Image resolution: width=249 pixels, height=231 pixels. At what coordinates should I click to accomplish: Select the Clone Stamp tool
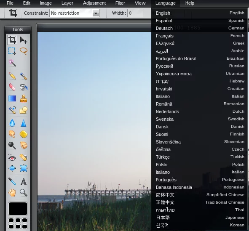coord(24,98)
